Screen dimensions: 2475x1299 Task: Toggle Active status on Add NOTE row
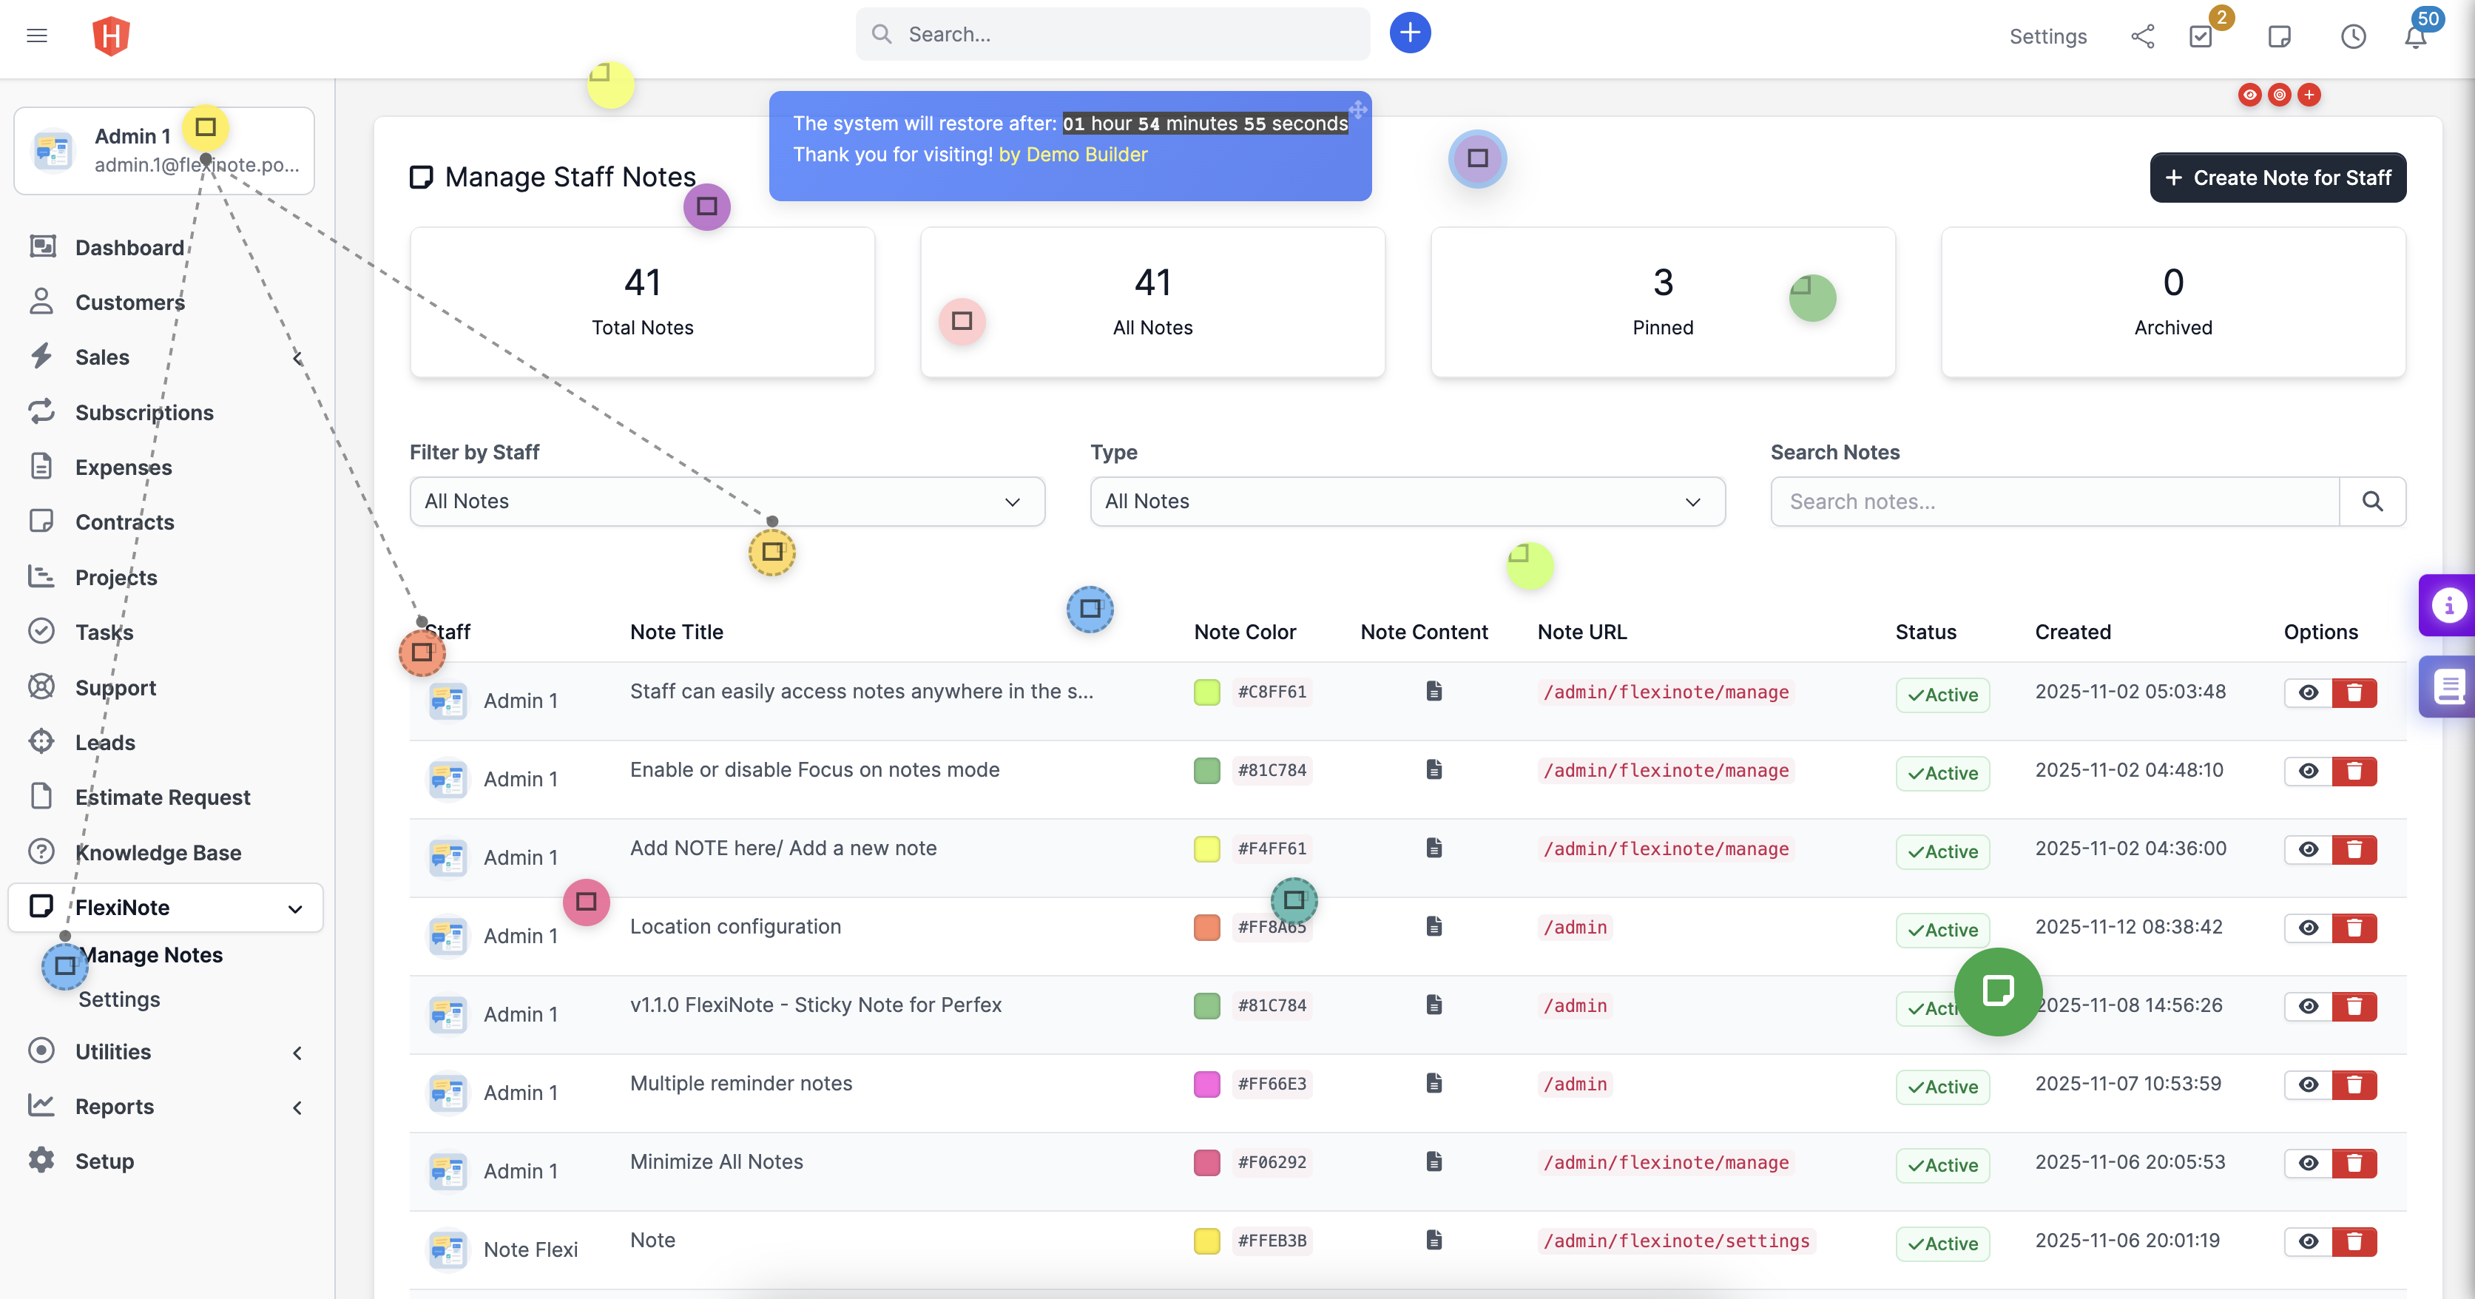click(x=1942, y=851)
